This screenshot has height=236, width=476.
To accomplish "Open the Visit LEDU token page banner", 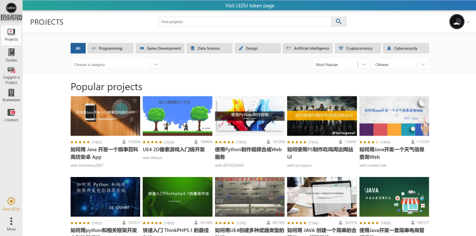I will 249,5.
